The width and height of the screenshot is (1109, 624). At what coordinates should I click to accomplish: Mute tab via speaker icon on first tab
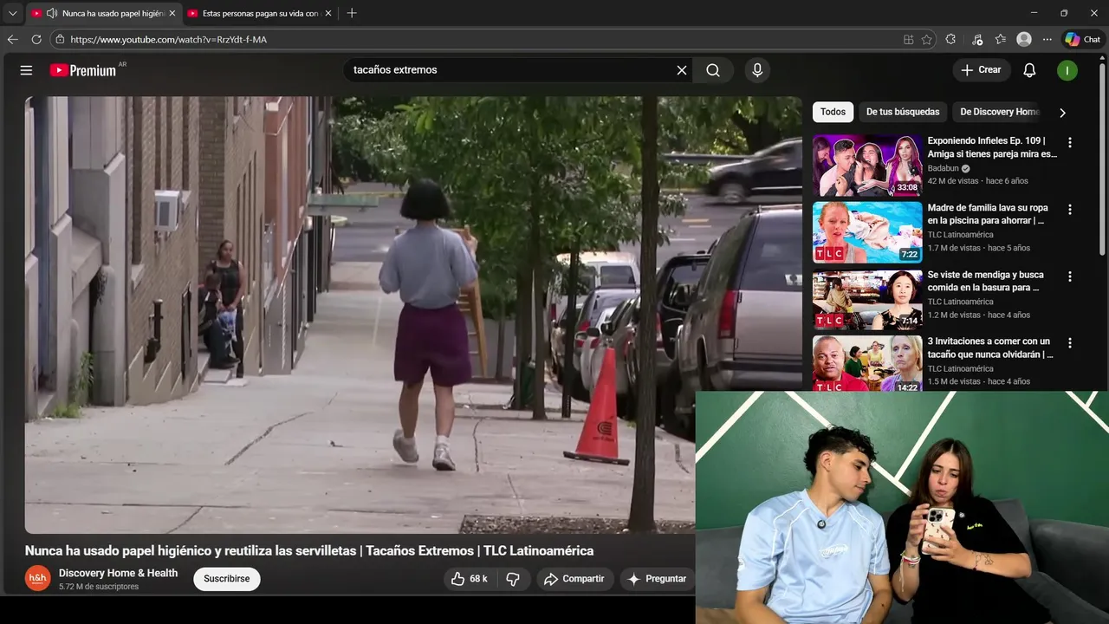pyautogui.click(x=52, y=13)
